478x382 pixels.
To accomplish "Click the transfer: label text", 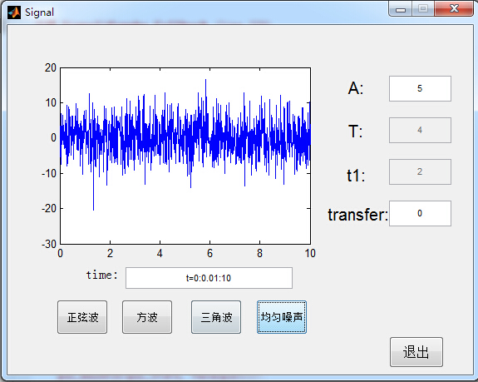I will (358, 215).
